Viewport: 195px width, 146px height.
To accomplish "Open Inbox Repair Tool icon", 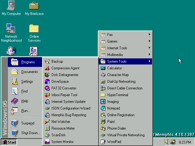I will tap(47, 95).
